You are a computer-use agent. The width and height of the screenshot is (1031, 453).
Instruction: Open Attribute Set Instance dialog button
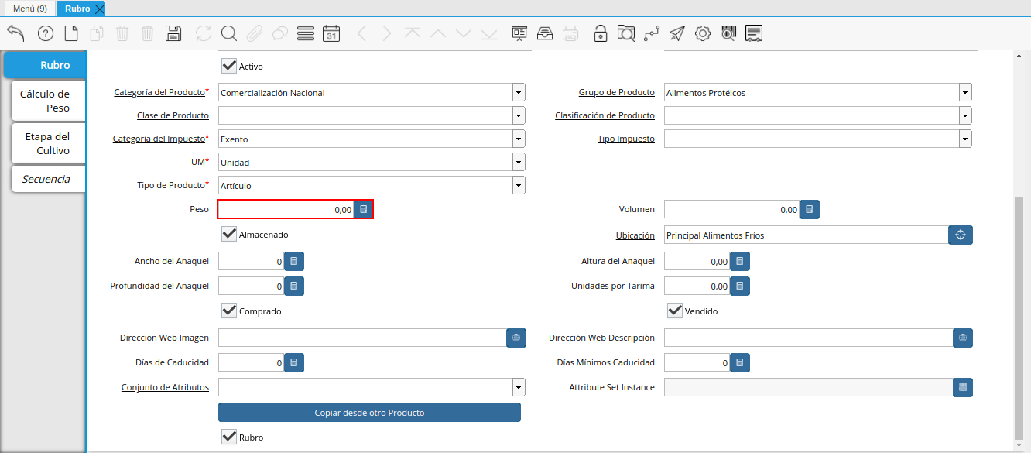[x=963, y=387]
